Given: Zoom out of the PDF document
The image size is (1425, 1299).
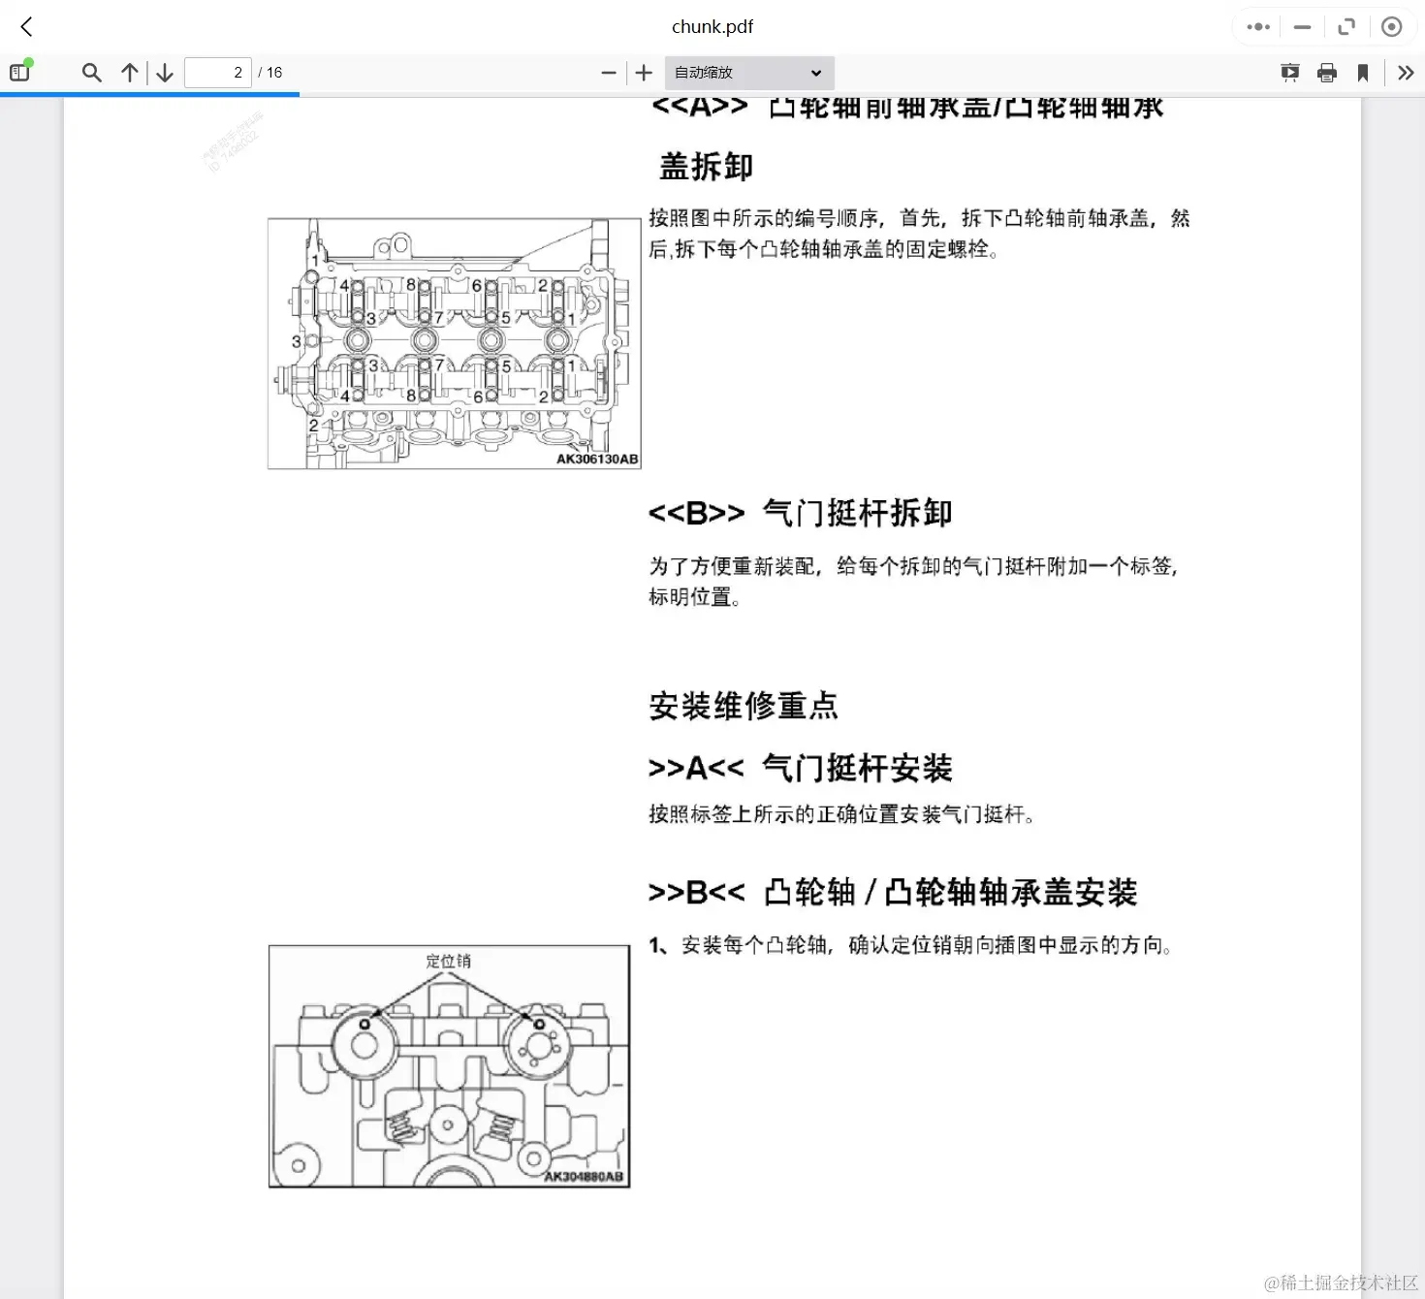Looking at the screenshot, I should tap(608, 72).
